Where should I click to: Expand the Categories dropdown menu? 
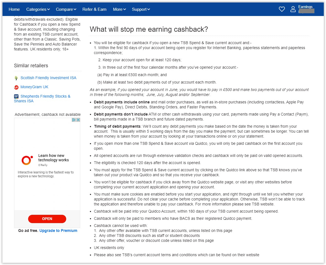38,9
